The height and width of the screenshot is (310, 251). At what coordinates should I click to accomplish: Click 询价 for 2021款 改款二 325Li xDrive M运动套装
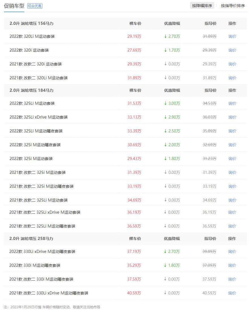(x=232, y=212)
